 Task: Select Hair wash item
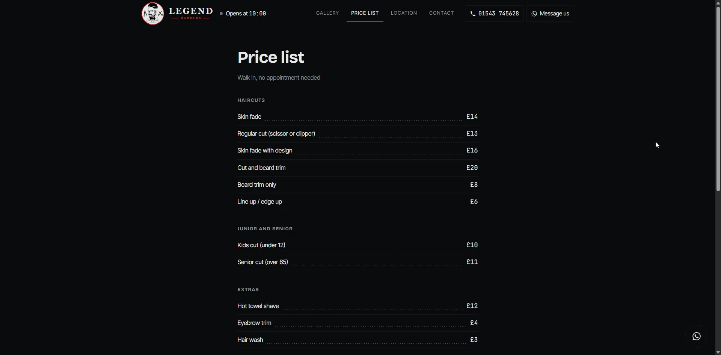pos(357,340)
